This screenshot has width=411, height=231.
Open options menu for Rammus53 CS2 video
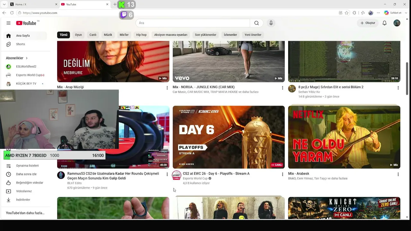167,174
